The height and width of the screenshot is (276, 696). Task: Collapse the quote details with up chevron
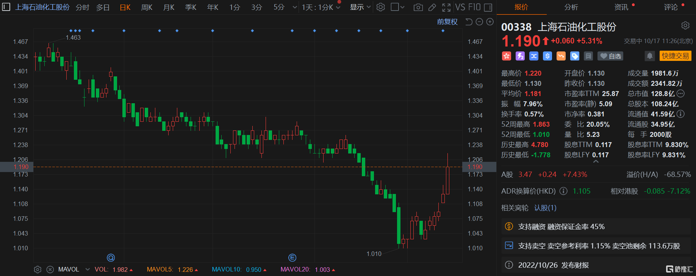tap(596, 161)
